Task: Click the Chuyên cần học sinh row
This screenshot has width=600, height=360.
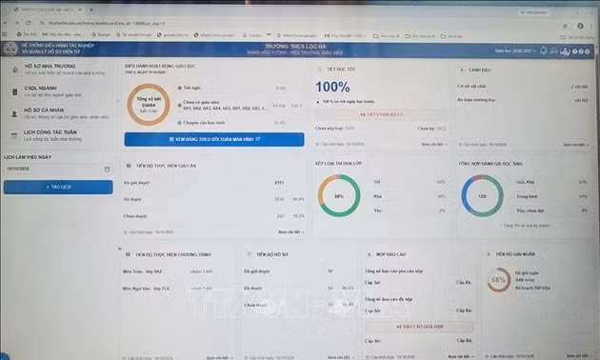Action: coord(232,123)
